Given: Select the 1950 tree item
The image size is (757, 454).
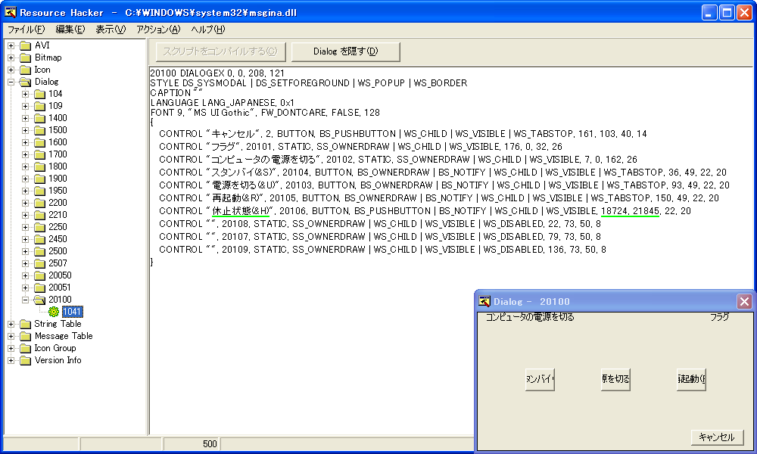Looking at the screenshot, I should point(58,191).
